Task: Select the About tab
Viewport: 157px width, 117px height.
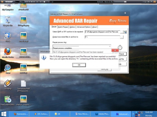Action: tap(94, 27)
